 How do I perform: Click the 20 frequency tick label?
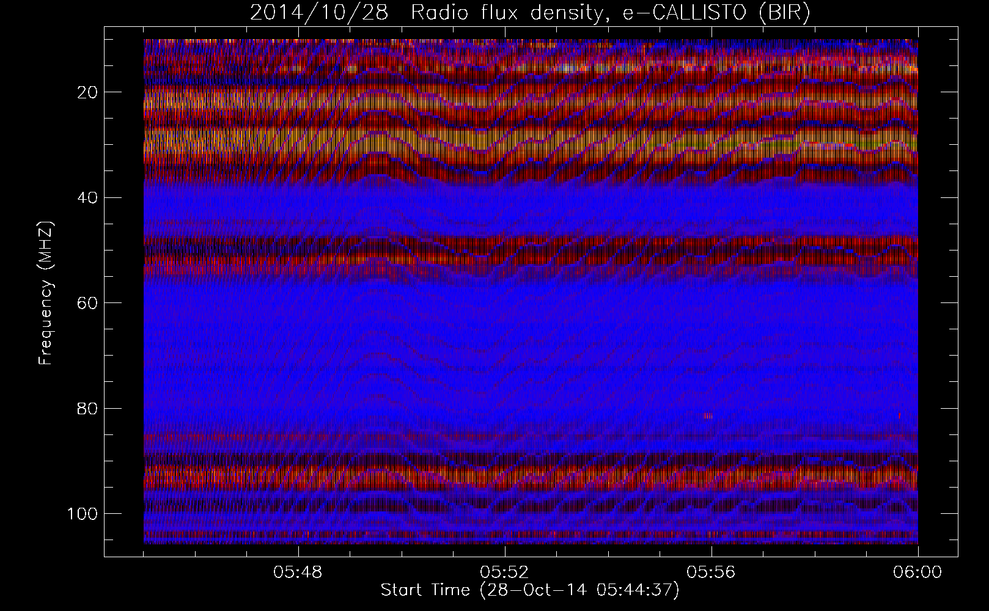[x=89, y=92]
